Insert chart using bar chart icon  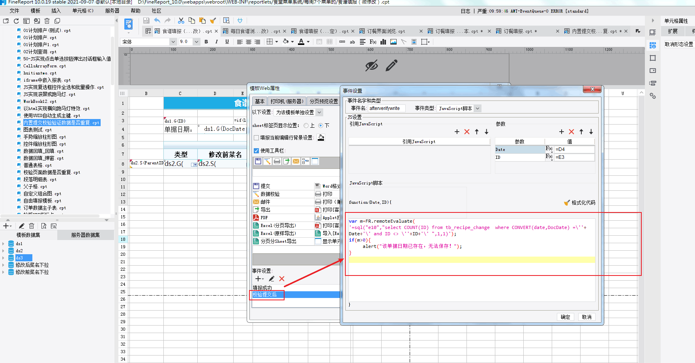pyautogui.click(x=383, y=42)
